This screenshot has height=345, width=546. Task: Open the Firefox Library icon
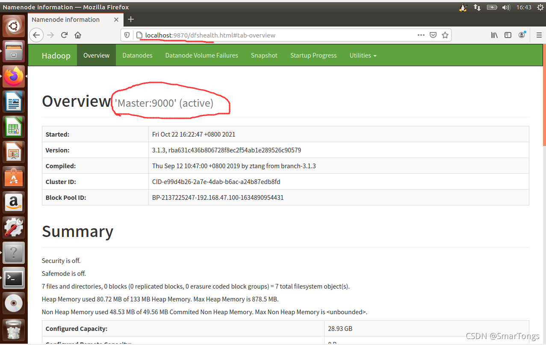(x=494, y=35)
